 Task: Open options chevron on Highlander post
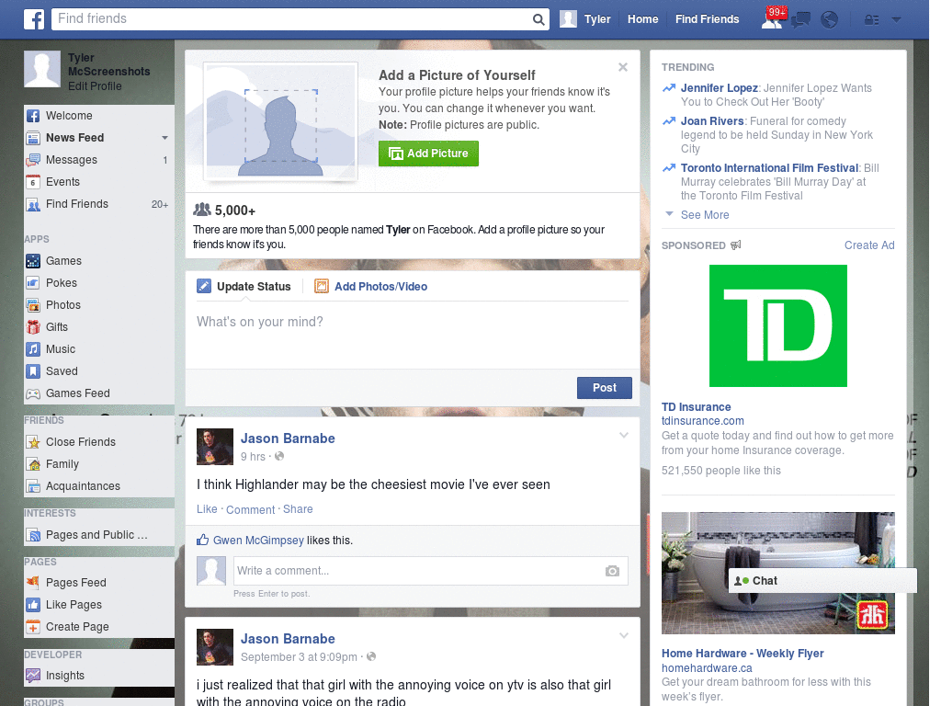[624, 435]
